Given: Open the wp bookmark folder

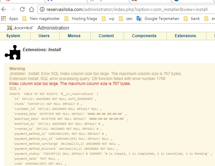Looking at the screenshot, I should click(108, 19).
